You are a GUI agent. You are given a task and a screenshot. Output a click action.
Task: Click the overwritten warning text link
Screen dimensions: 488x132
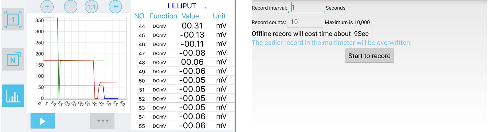pyautogui.click(x=331, y=43)
